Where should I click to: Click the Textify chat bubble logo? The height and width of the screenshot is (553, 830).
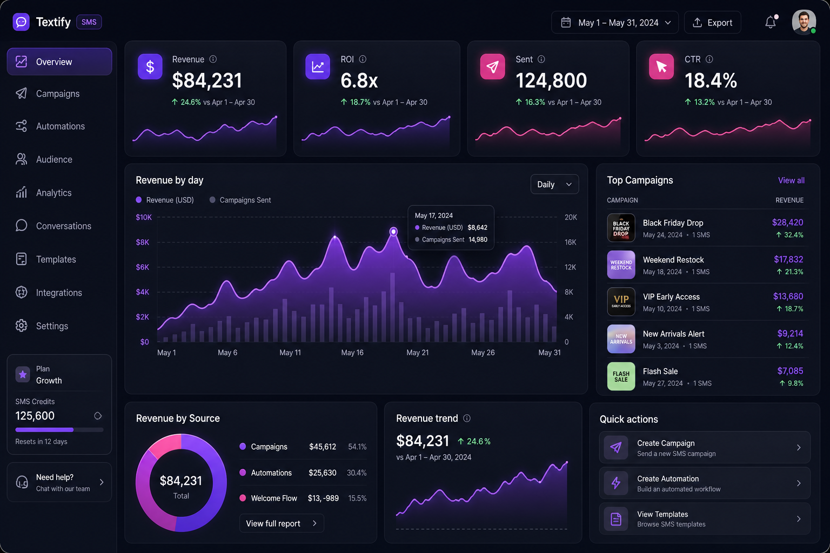click(21, 22)
